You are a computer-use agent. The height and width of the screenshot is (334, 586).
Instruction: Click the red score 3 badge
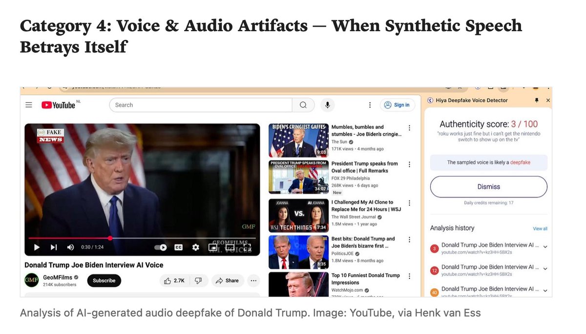[434, 249]
